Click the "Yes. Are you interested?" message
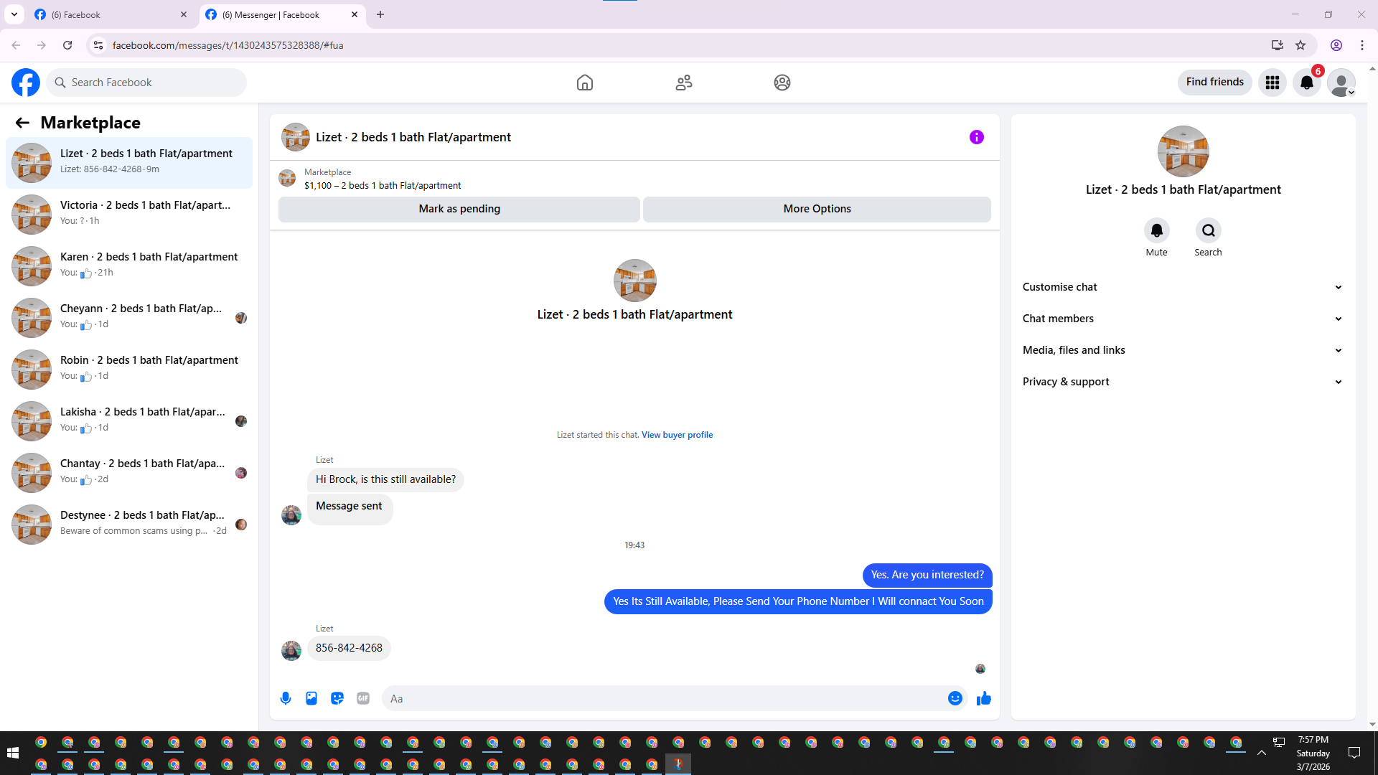The width and height of the screenshot is (1378, 775). click(x=927, y=575)
